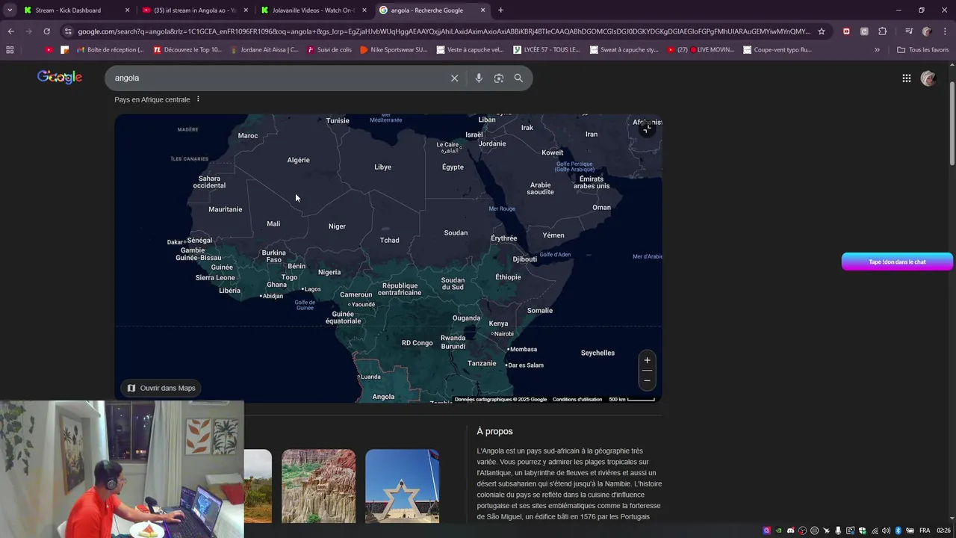This screenshot has width=956, height=538.
Task: Open the Google apps grid
Action: click(907, 78)
